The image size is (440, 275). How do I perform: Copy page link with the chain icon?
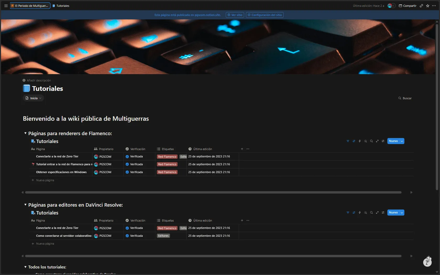(x=421, y=6)
